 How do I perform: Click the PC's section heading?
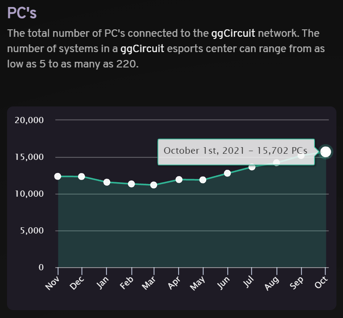tap(22, 13)
